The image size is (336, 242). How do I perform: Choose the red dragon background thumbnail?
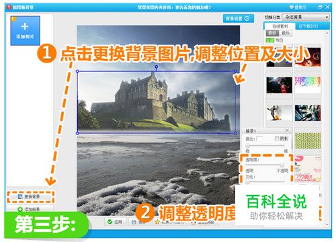tap(308, 57)
